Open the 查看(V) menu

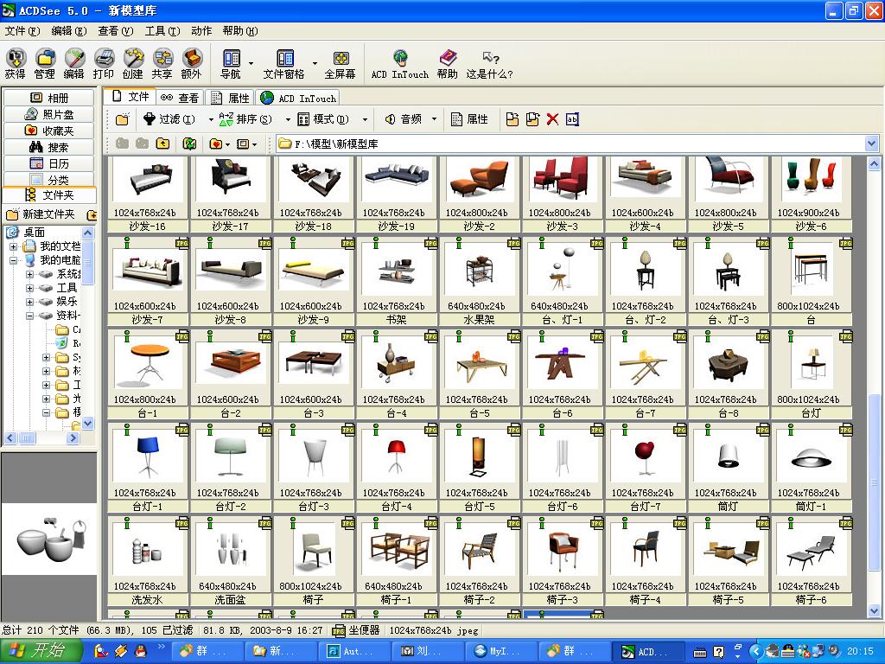(116, 31)
